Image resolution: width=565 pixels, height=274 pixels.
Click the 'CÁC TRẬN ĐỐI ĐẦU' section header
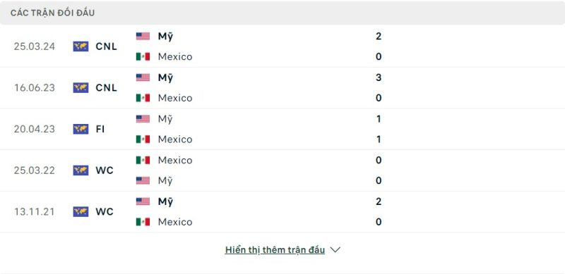click(x=52, y=13)
